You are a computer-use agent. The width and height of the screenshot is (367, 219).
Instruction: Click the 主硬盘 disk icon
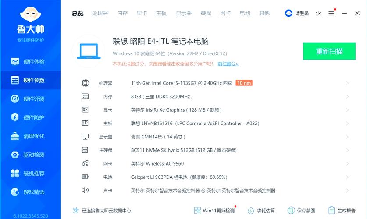coord(85,150)
